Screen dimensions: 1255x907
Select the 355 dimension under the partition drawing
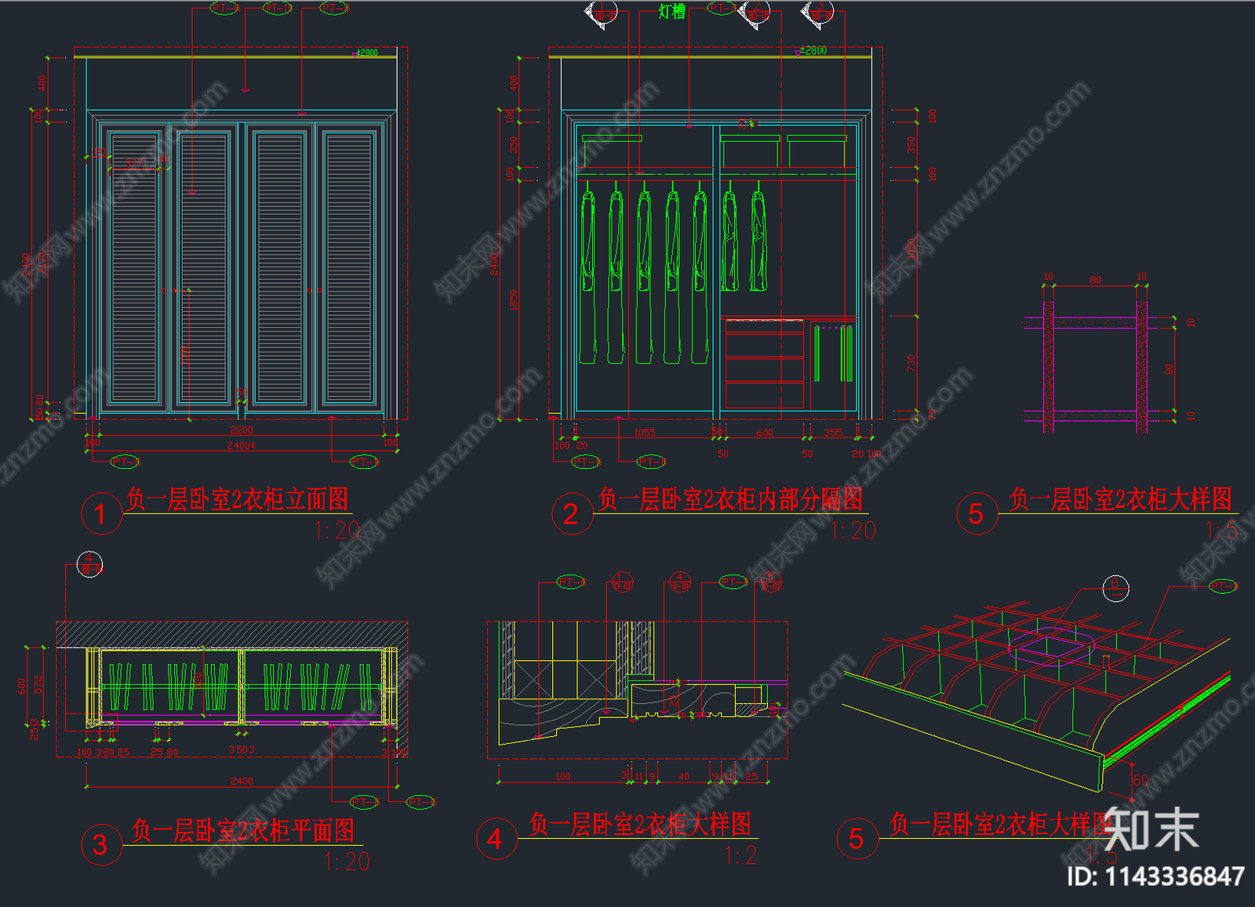pos(833,433)
